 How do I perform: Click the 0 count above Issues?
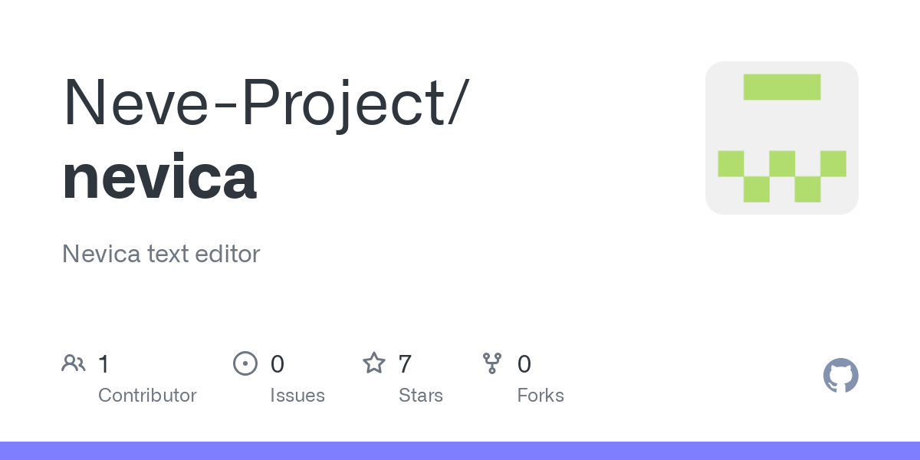coord(278,364)
